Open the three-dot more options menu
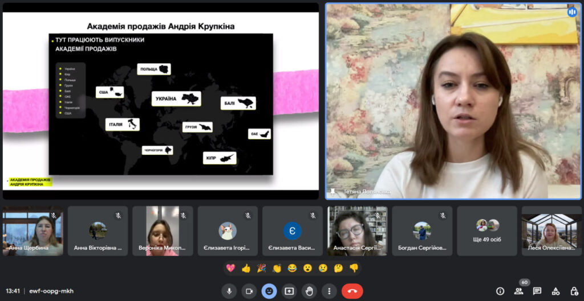Screen dimensions: 584x301 329,291
